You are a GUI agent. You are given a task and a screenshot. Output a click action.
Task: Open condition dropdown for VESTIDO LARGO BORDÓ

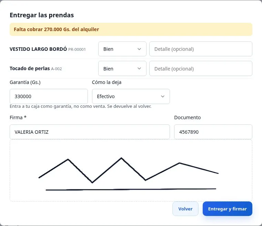click(x=122, y=49)
